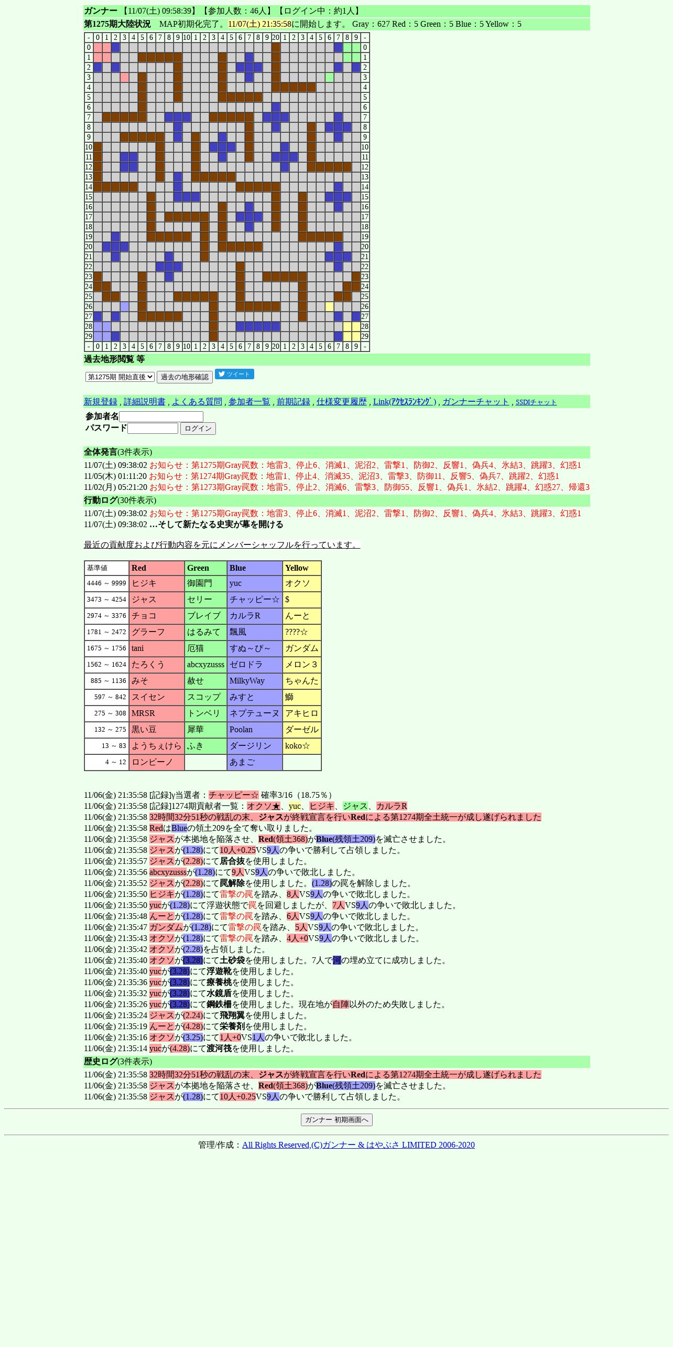Open the 第1275期 開始直後 terrain dropdown
The image size is (673, 1347).
pos(120,377)
